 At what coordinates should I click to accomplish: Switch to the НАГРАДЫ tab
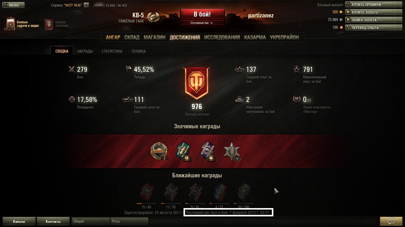(85, 51)
